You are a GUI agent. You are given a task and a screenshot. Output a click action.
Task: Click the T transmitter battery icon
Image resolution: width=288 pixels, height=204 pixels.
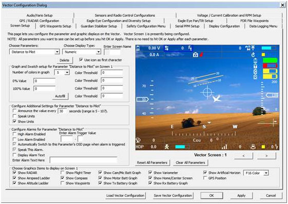255,66
